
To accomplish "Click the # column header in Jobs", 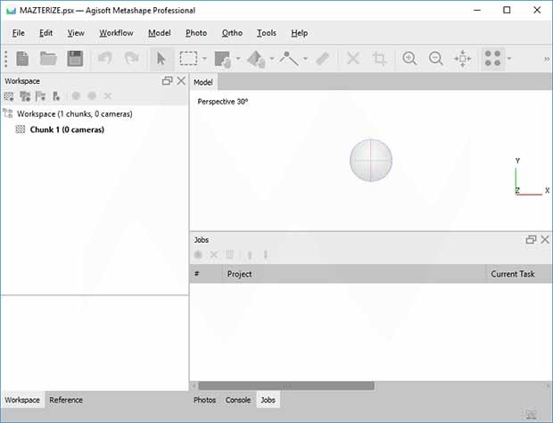I will coord(206,274).
